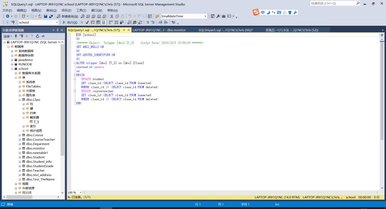Click the Cut scissors icon in toolbar
This screenshot has height=209, width=386.
112,16
